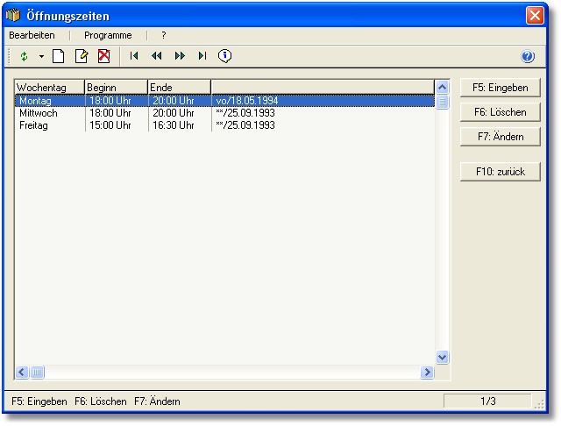Sort by the Wochentag column header
Viewport: 561px width, 426px height.
[49, 87]
